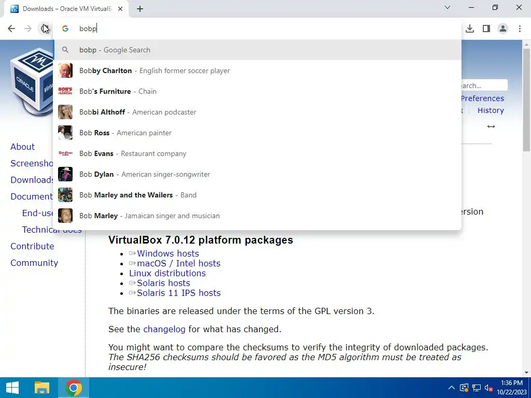
Task: Reload the page with the refresh button
Action: point(45,29)
